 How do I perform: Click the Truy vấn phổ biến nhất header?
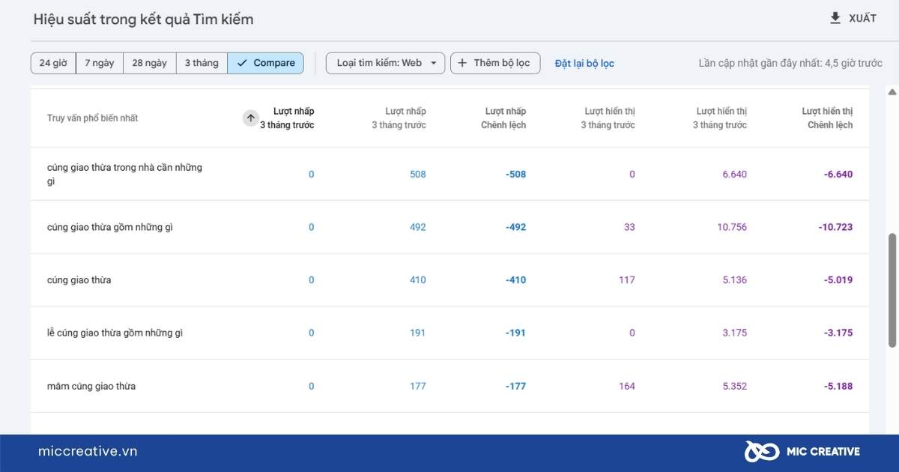92,118
